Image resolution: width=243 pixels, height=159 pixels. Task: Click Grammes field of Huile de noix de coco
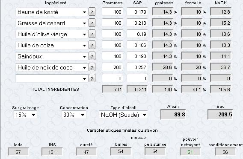click(x=113, y=67)
